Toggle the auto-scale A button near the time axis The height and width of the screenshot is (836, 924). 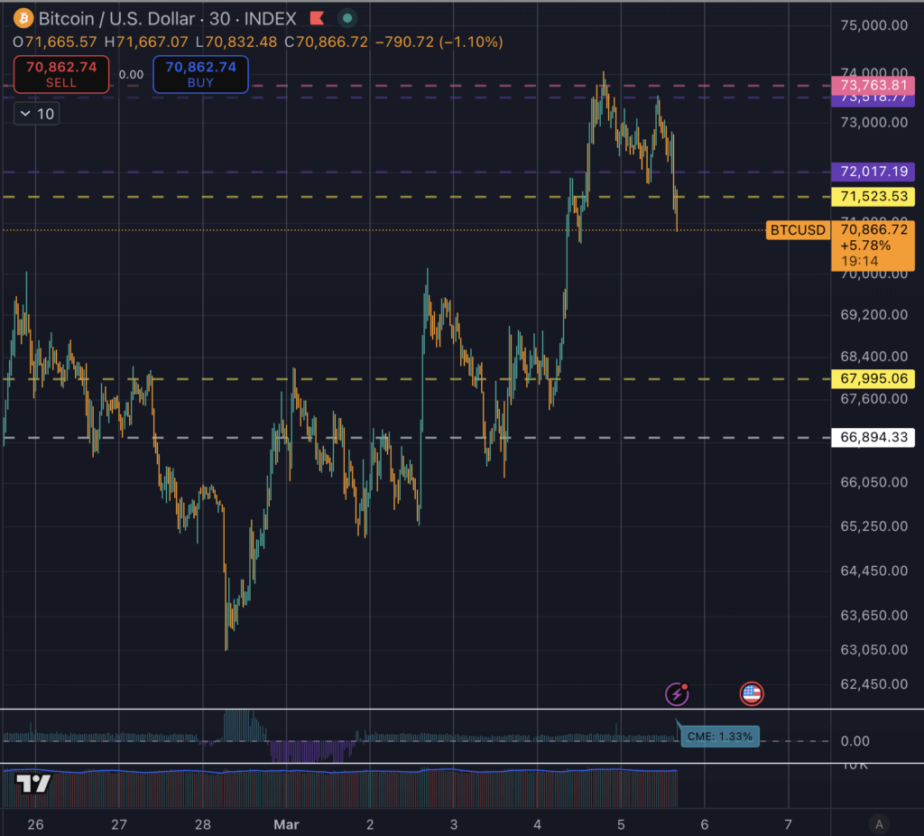(x=879, y=824)
